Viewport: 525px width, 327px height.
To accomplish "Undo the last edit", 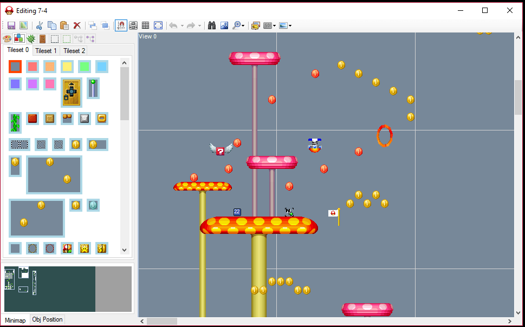I will pyautogui.click(x=173, y=25).
